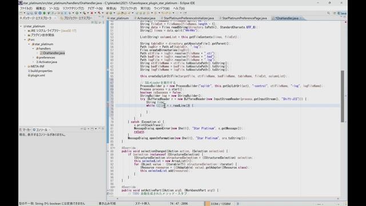
Task: Open the リファクタリング(T) menu
Action: point(73,8)
